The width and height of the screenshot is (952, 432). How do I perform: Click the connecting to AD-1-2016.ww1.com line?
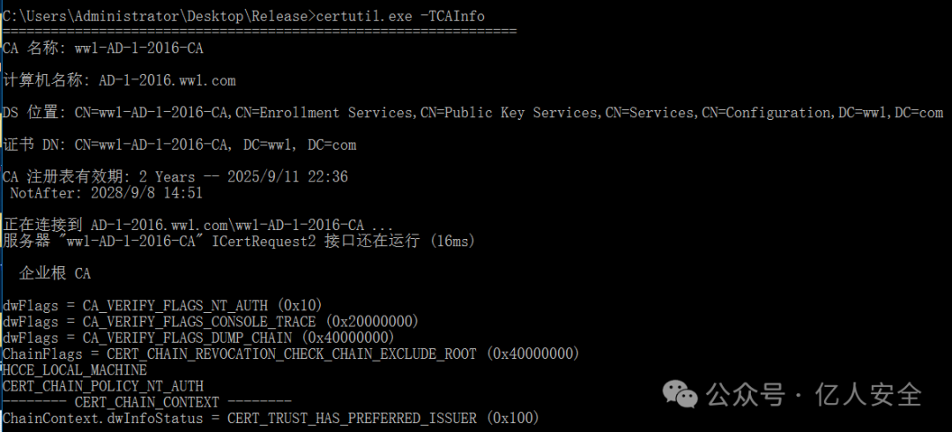click(x=198, y=226)
